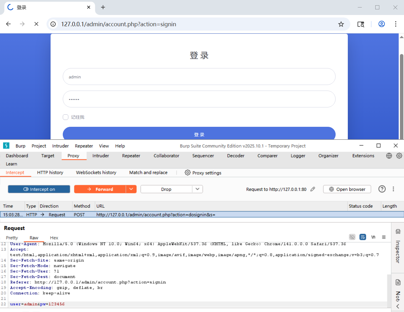This screenshot has height=312, width=404.
Task: Open Burp settings gear icon
Action: pyautogui.click(x=399, y=156)
